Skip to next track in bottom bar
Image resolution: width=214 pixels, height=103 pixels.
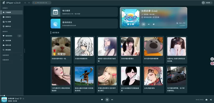112,100
